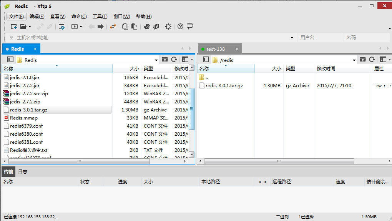Switch to the 传输 transfer tab
The width and height of the screenshot is (392, 221).
(8, 171)
